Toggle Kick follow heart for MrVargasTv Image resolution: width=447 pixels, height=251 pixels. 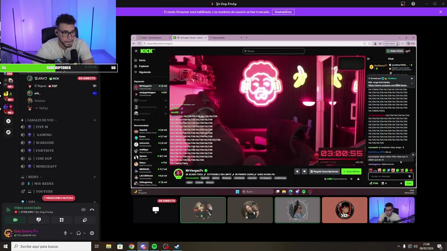tap(304, 172)
